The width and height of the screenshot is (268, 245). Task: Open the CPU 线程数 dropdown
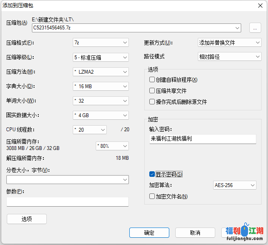click(90, 130)
